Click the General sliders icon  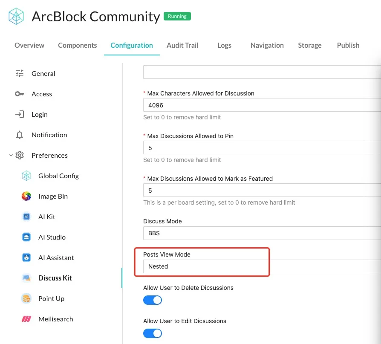[x=20, y=73]
